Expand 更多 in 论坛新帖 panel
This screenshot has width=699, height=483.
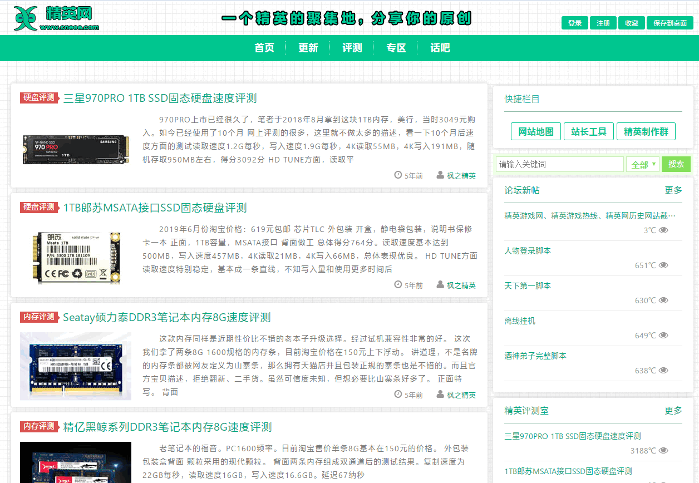673,190
